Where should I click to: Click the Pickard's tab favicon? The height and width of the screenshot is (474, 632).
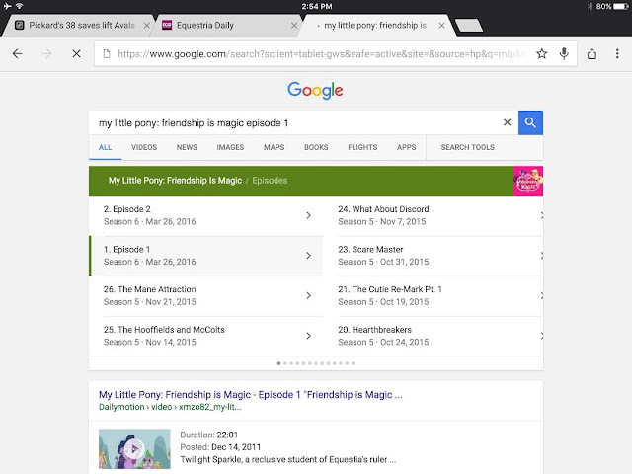pyautogui.click(x=19, y=26)
